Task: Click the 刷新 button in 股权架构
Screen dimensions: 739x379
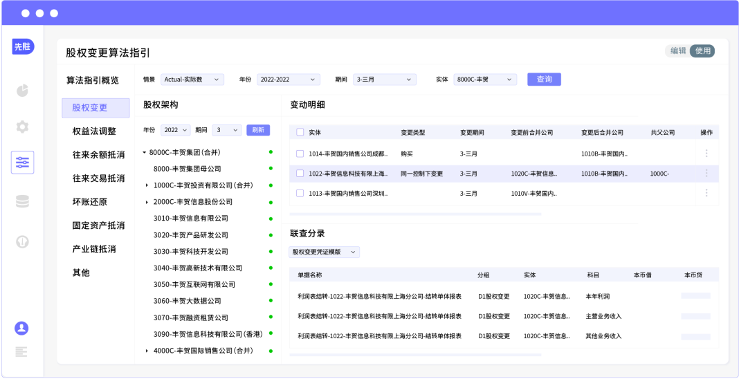Action: pos(258,130)
